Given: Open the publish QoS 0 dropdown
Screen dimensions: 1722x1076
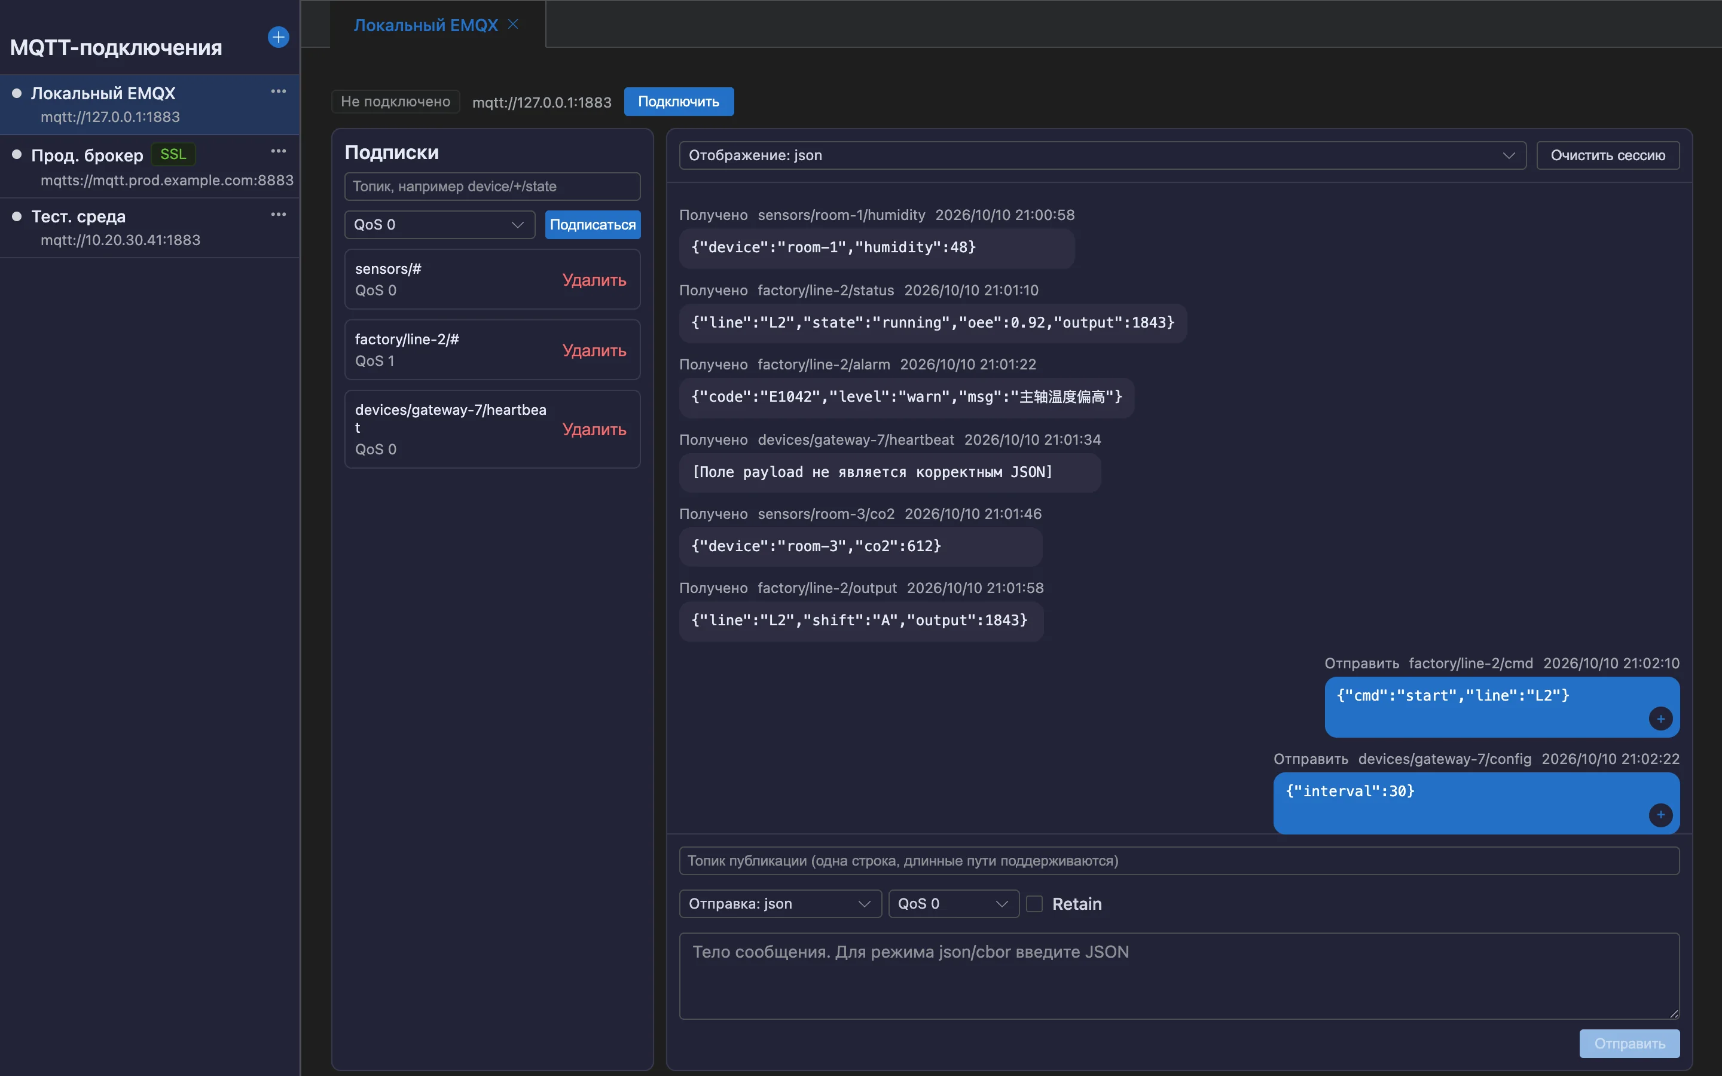Looking at the screenshot, I should click(954, 904).
